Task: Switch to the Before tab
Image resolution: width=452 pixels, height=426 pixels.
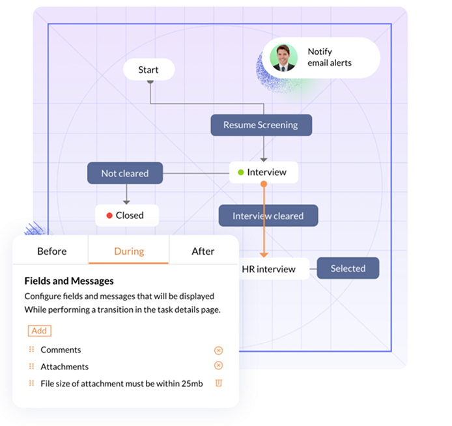Action: [51, 251]
